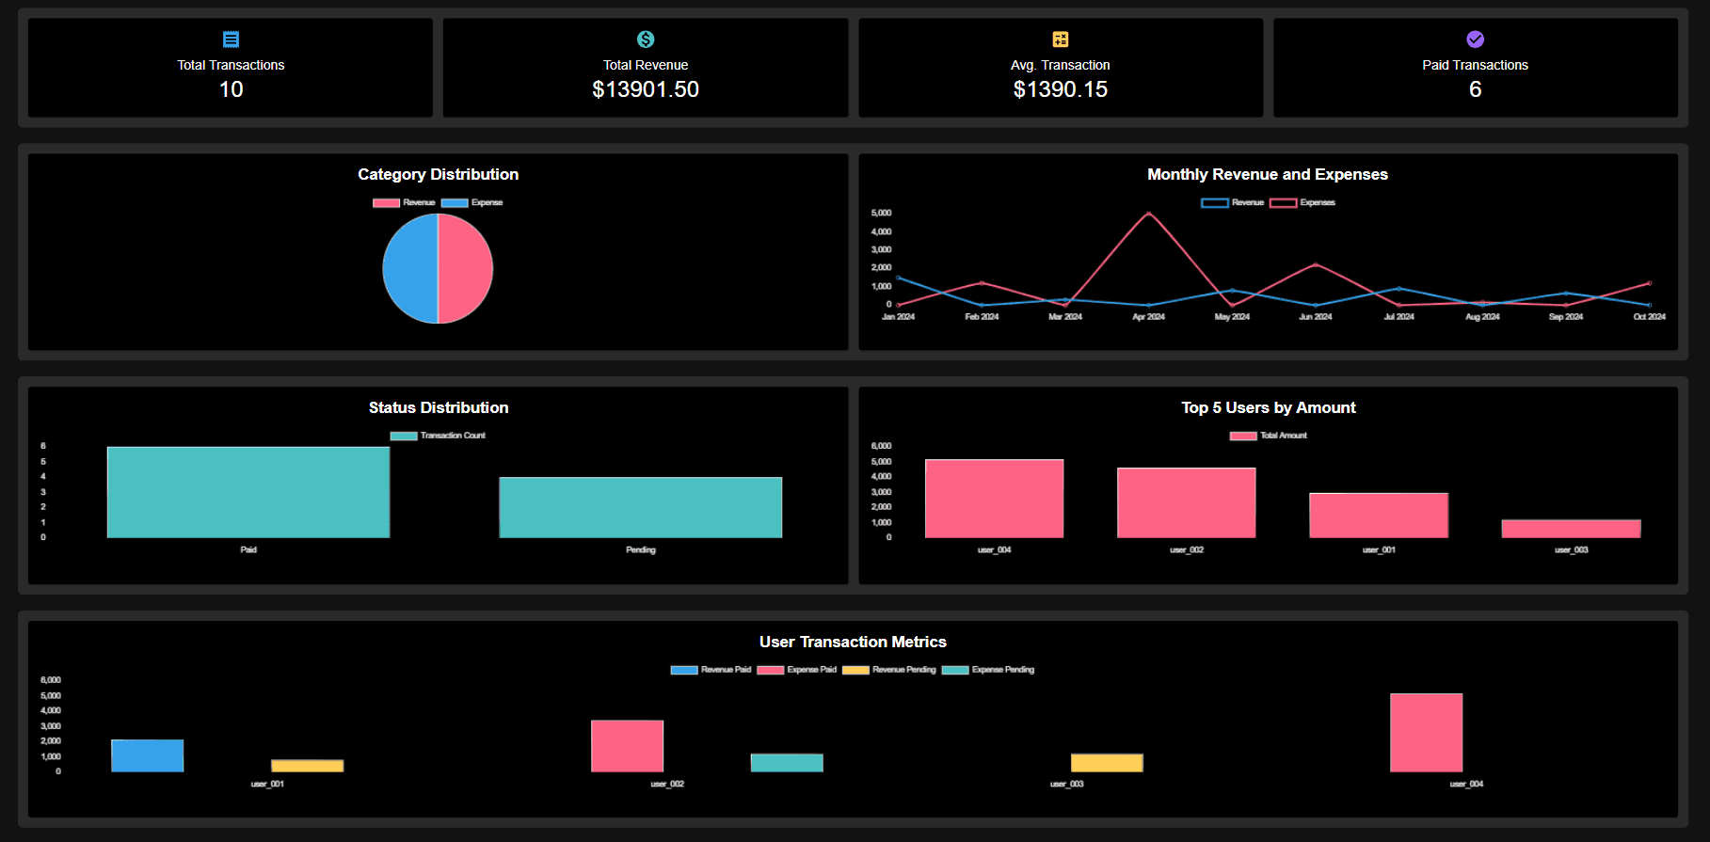Hide Expenses series in Monthly chart legend
The width and height of the screenshot is (1710, 842).
[x=1302, y=203]
